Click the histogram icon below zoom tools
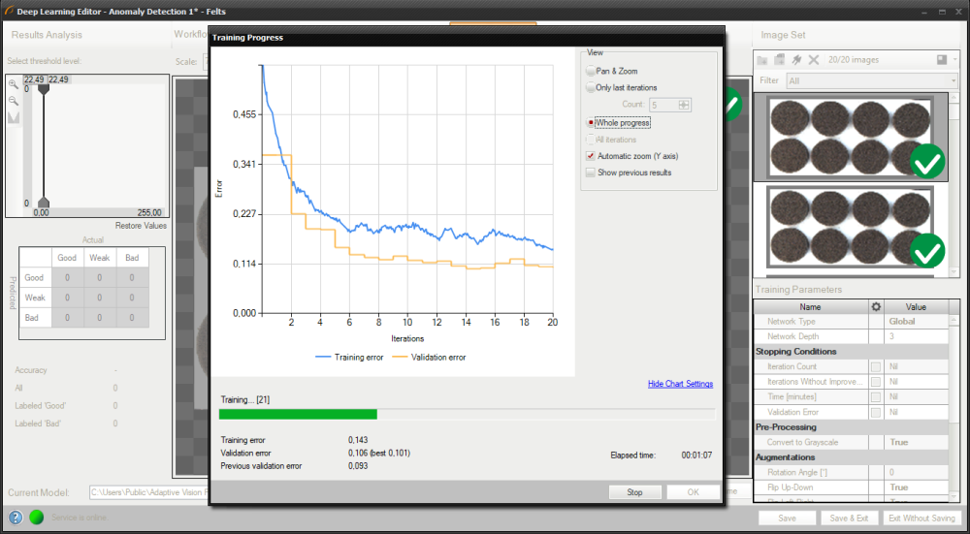970x534 pixels. click(14, 117)
